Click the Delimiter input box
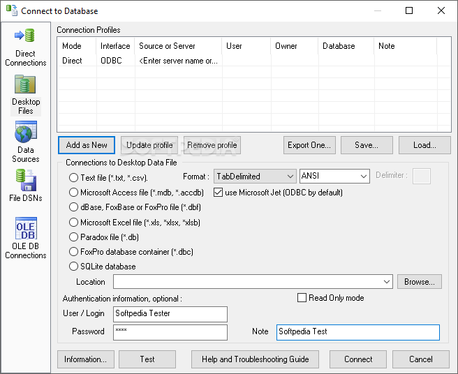The height and width of the screenshot is (374, 458). click(x=422, y=176)
